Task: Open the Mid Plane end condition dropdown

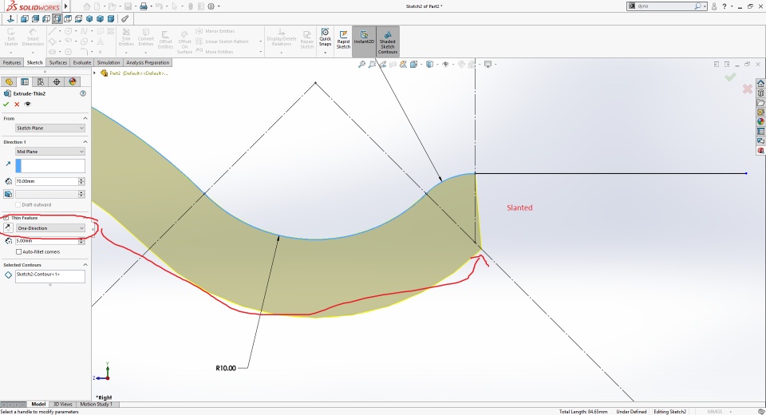Action: [50, 152]
